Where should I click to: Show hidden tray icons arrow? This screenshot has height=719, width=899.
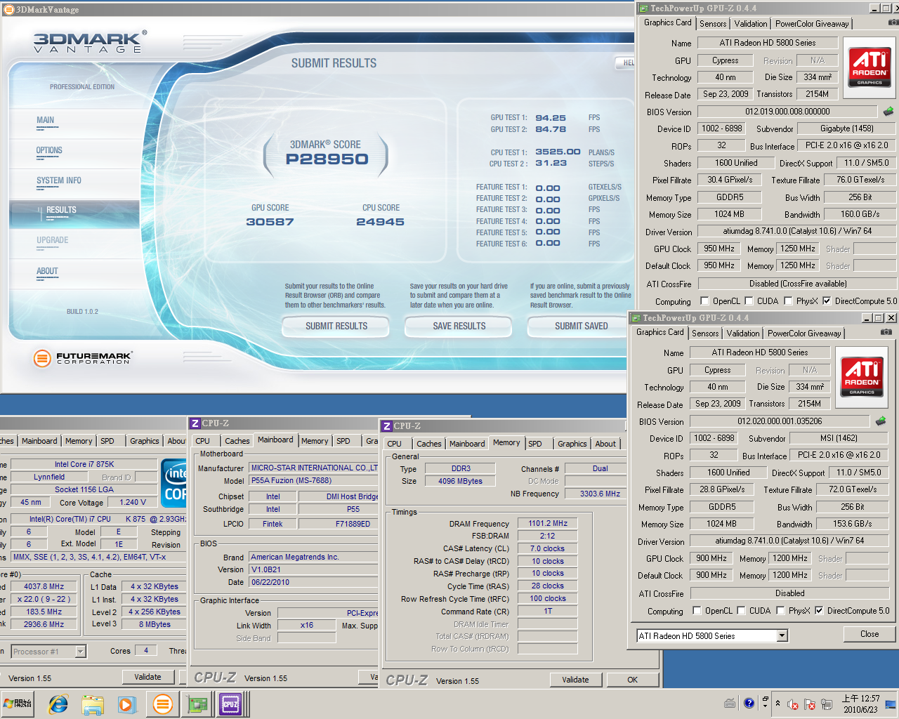click(777, 704)
